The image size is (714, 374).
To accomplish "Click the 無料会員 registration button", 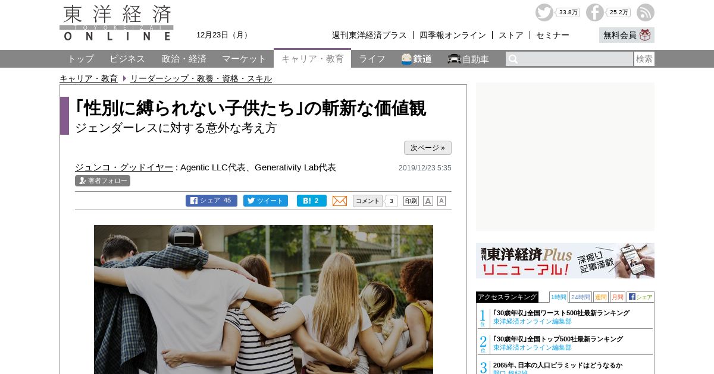I will pos(627,35).
